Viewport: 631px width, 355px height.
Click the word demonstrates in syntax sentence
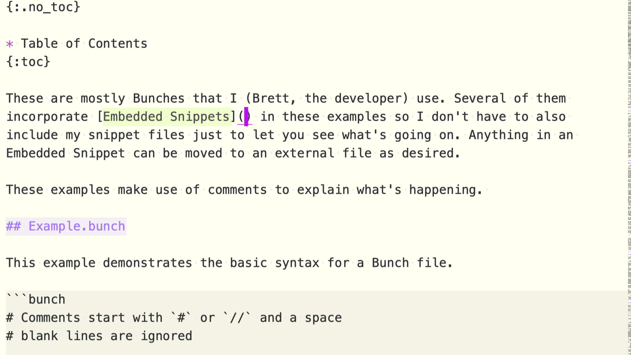pyautogui.click(x=147, y=263)
